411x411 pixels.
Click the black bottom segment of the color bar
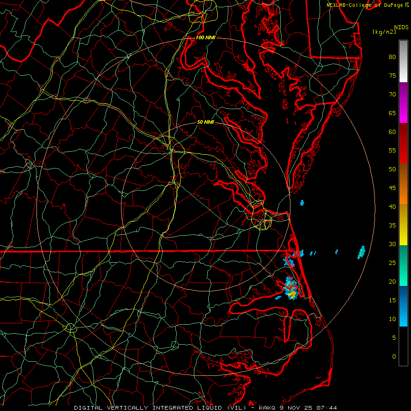pos(403,346)
